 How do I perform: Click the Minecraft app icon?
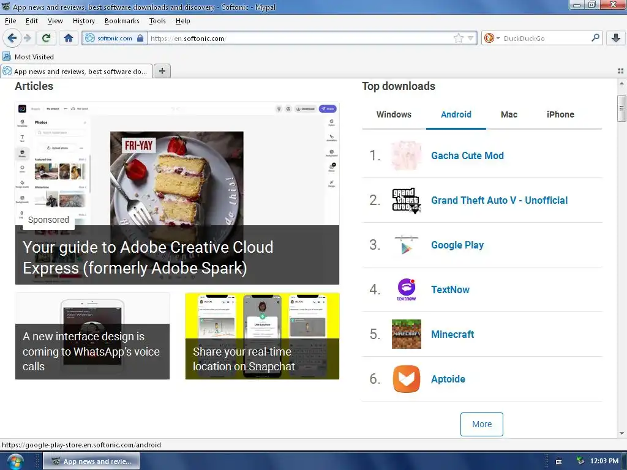pos(407,334)
